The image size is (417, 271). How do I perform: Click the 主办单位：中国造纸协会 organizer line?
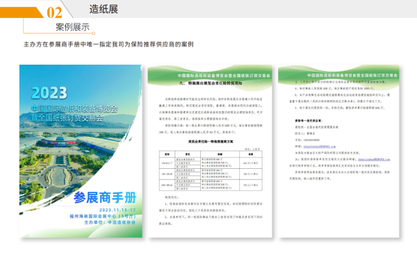click(110, 222)
